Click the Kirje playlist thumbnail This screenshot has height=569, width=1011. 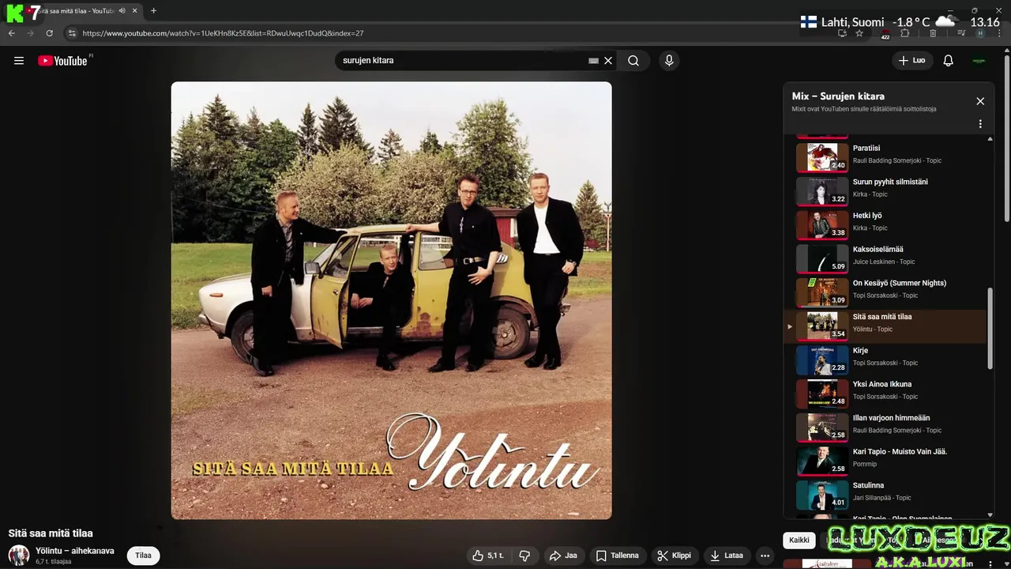822,360
